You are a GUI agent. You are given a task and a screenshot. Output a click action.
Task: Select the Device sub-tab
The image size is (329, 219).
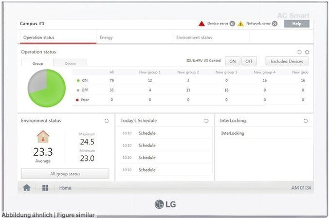70,63
